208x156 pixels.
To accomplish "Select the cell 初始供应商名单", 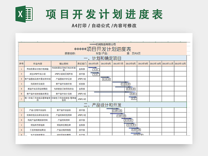I will tap(64, 125).
